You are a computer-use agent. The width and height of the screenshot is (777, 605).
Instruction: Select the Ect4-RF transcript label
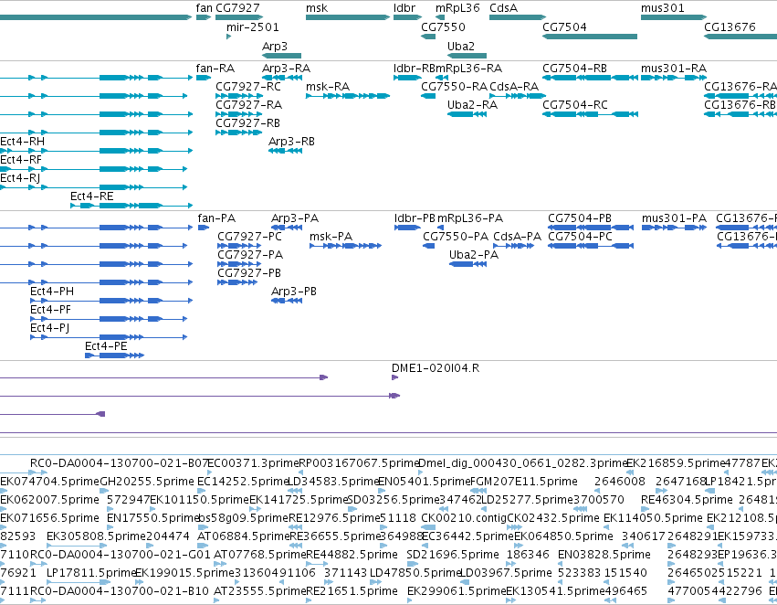21,160
